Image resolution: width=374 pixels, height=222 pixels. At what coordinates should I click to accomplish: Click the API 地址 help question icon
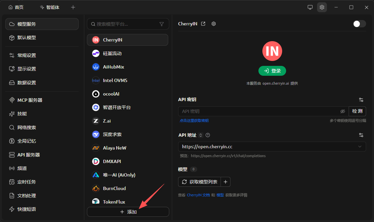[x=208, y=135]
